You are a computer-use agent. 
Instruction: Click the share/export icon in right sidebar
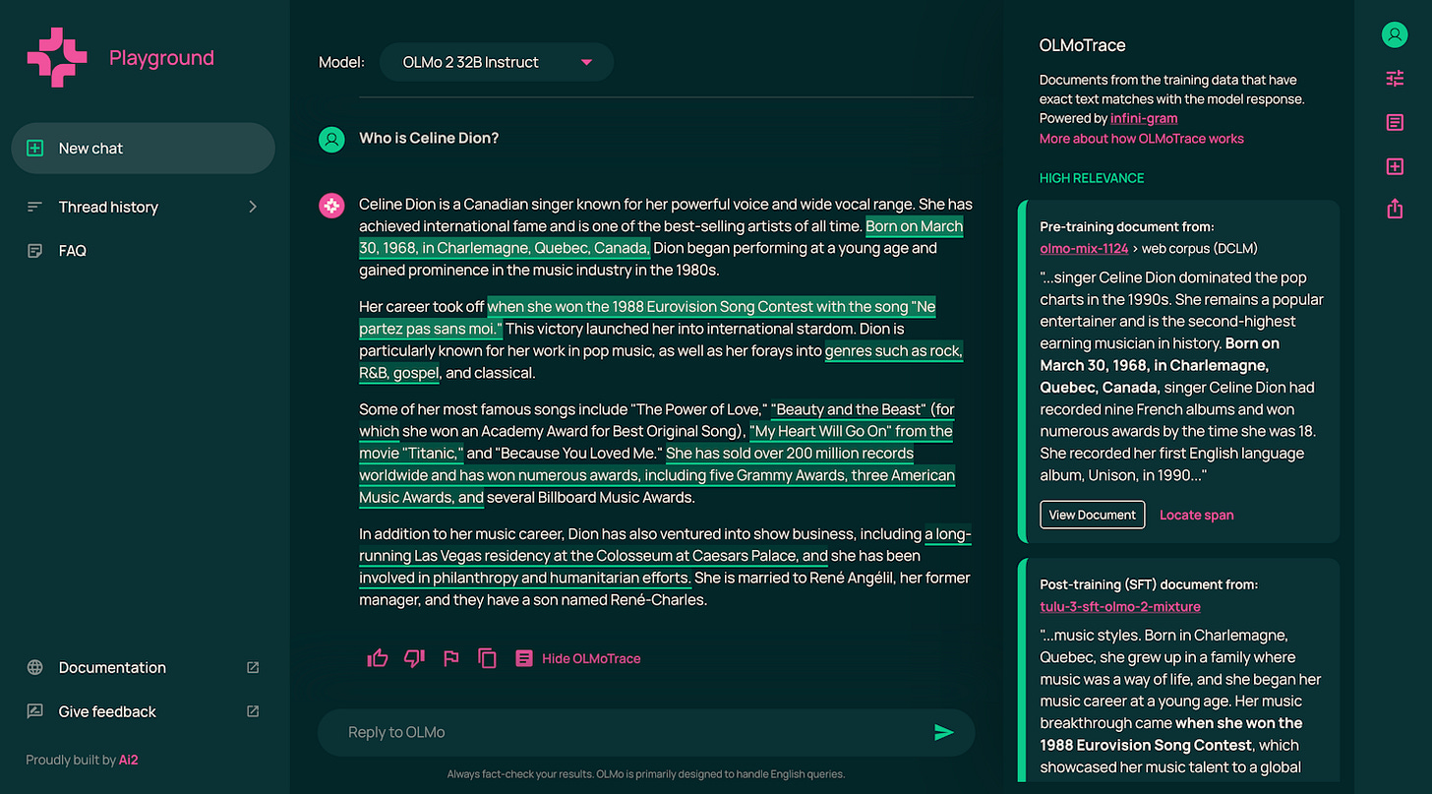1394,209
